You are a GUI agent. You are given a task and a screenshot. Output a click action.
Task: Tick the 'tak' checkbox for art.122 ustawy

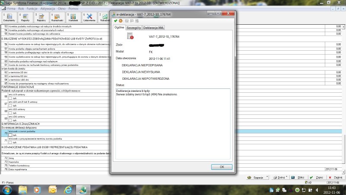[10, 113]
